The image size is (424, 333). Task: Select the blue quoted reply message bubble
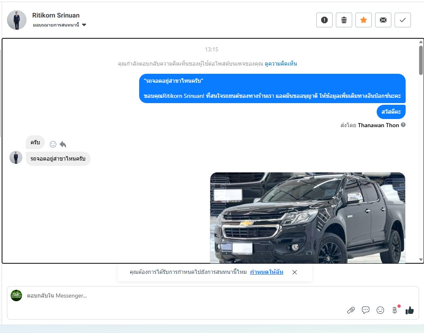pyautogui.click(x=272, y=88)
